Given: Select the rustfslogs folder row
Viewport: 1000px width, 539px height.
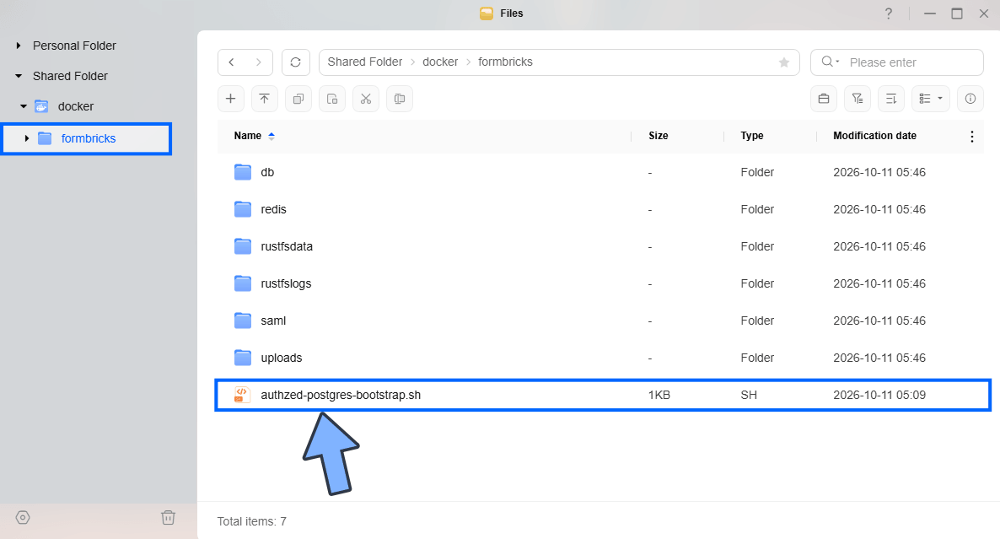Looking at the screenshot, I should tap(600, 283).
